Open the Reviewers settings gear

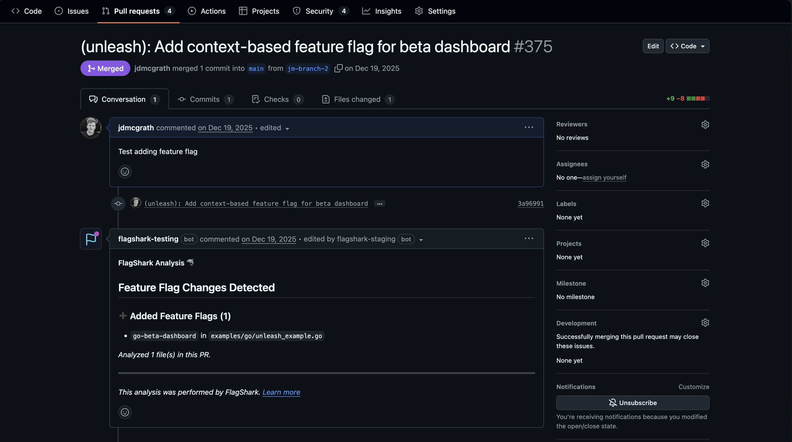click(x=705, y=124)
